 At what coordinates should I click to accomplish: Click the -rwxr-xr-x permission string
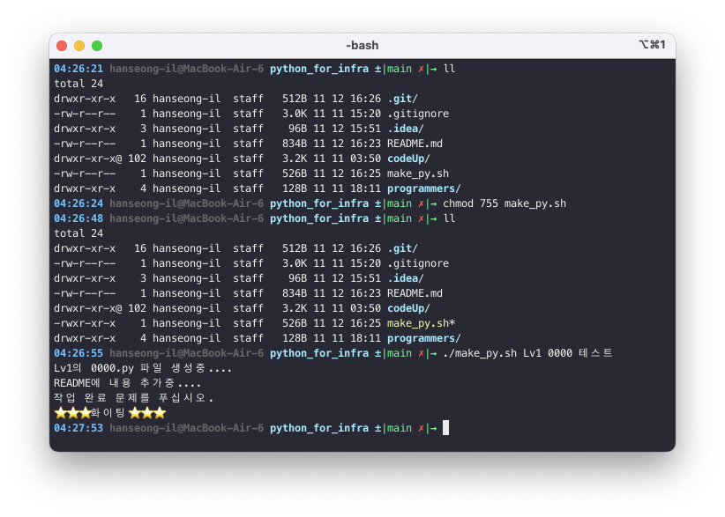click(x=85, y=323)
